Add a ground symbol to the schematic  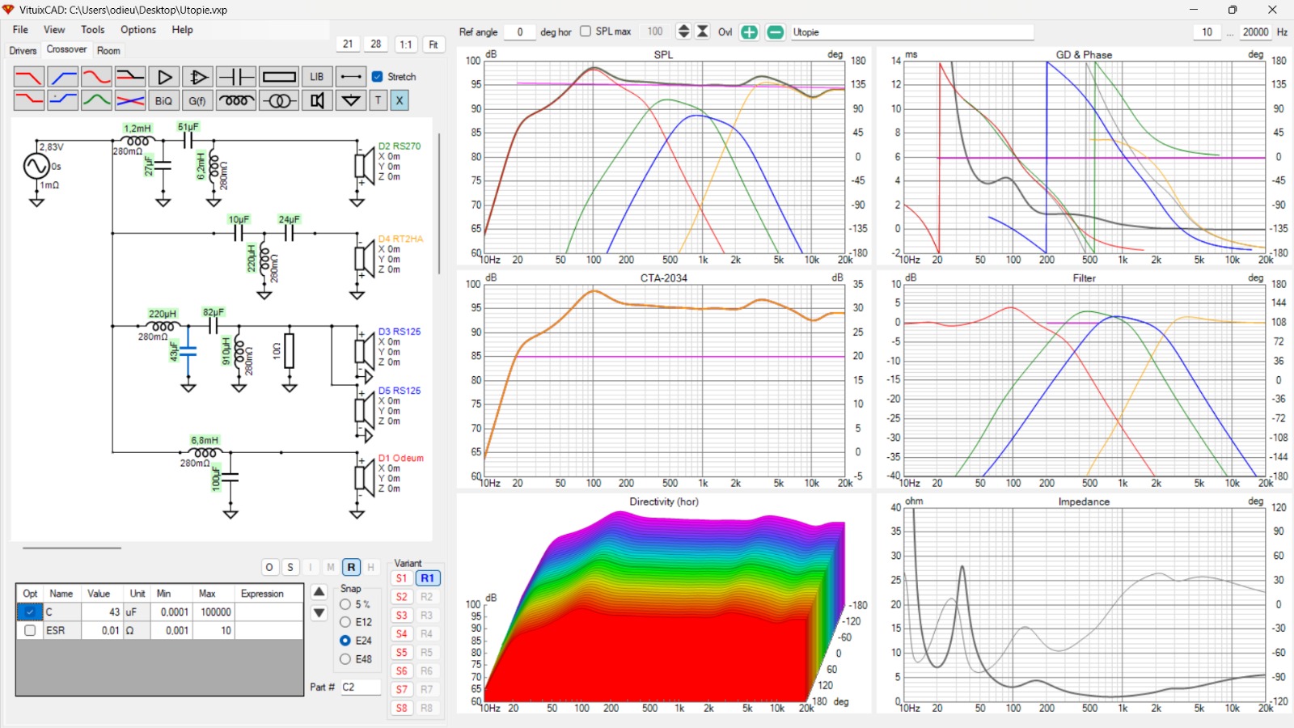pyautogui.click(x=351, y=100)
